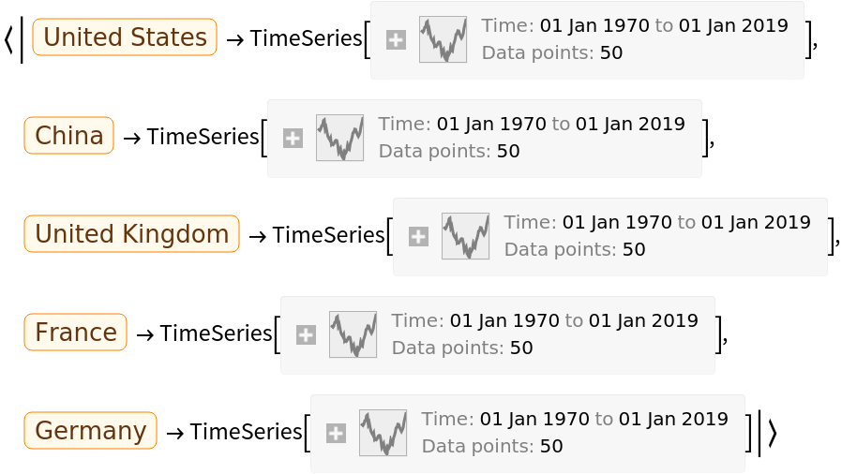This screenshot has height=474, width=842.
Task: Expand the United States TimeSeries summary box
Action: [396, 40]
